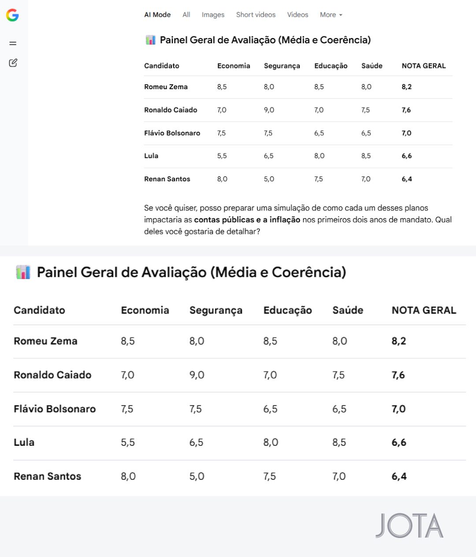
Task: Click Renan Santos name in enlarged table
Action: pos(48,476)
